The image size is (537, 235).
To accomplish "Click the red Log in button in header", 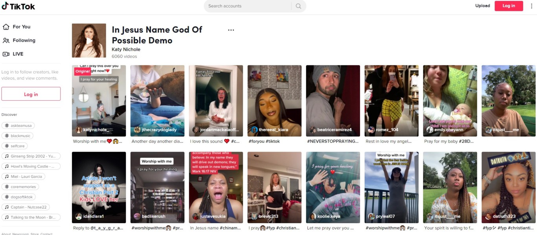I will (508, 6).
